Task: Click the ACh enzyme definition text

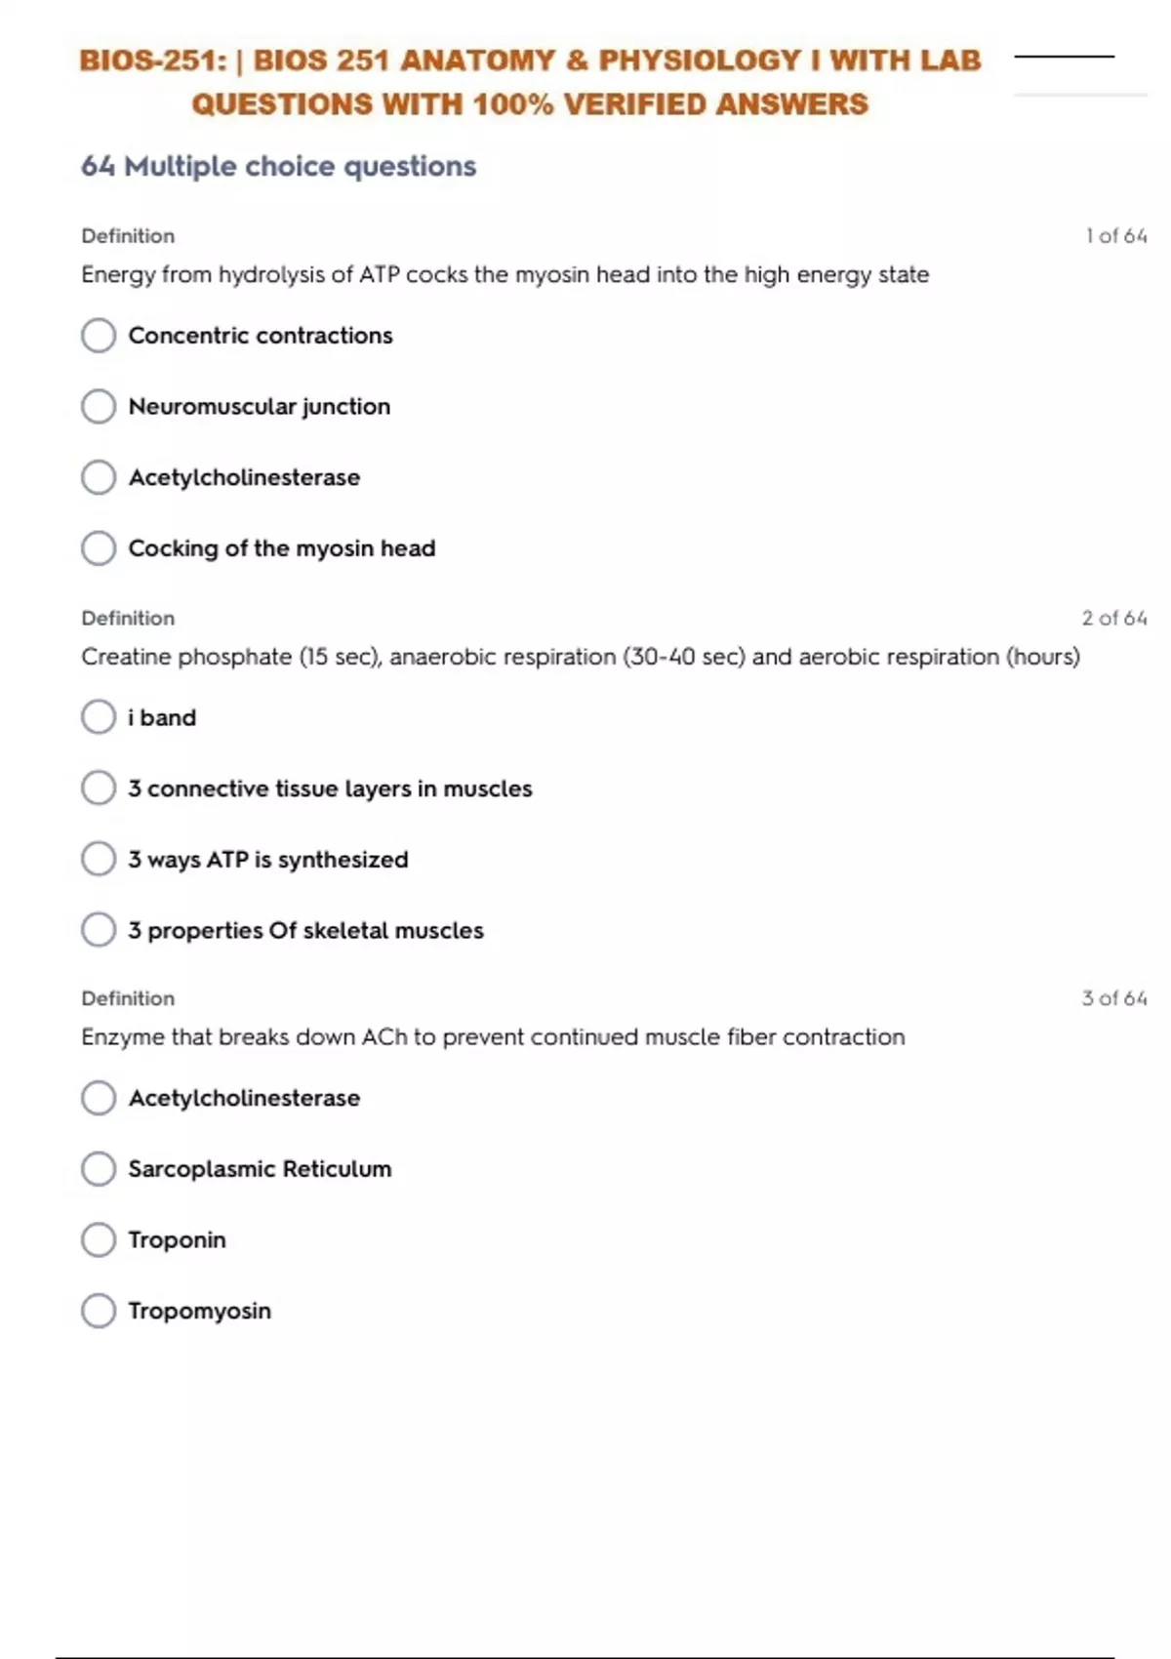Action: tap(493, 1037)
